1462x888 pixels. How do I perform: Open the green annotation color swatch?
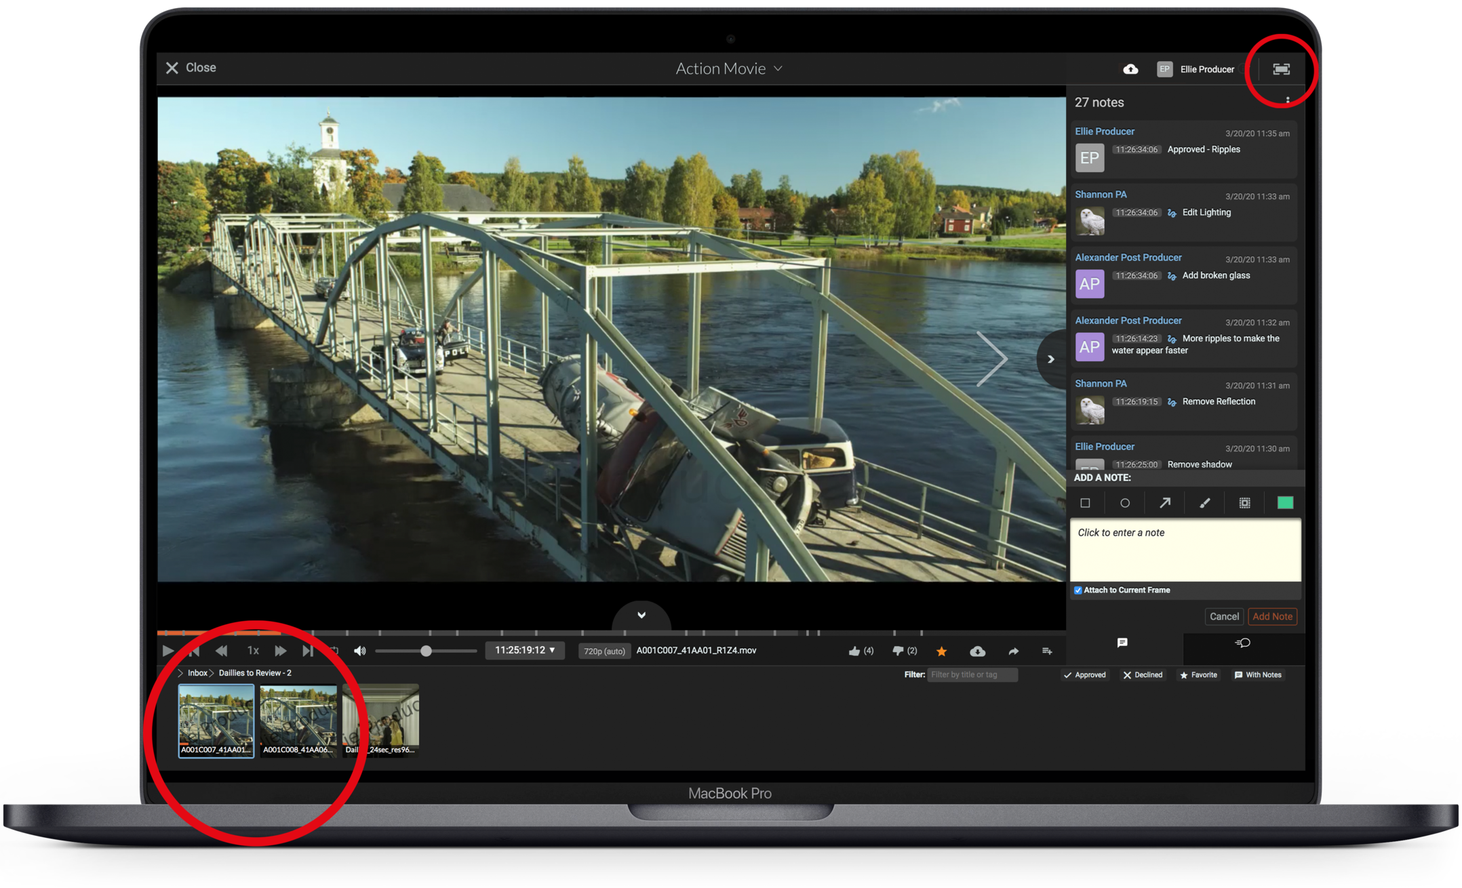[x=1285, y=503]
